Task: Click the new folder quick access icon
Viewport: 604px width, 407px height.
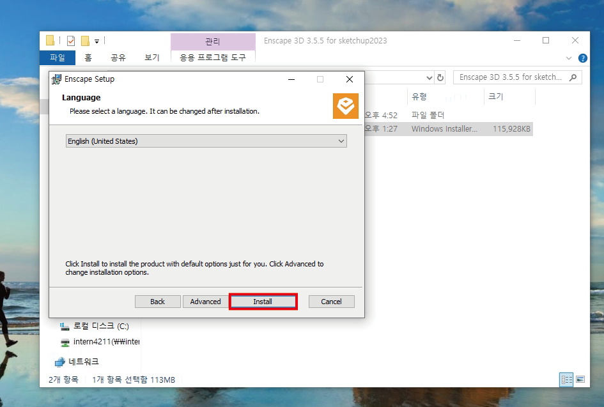Action: [x=85, y=40]
